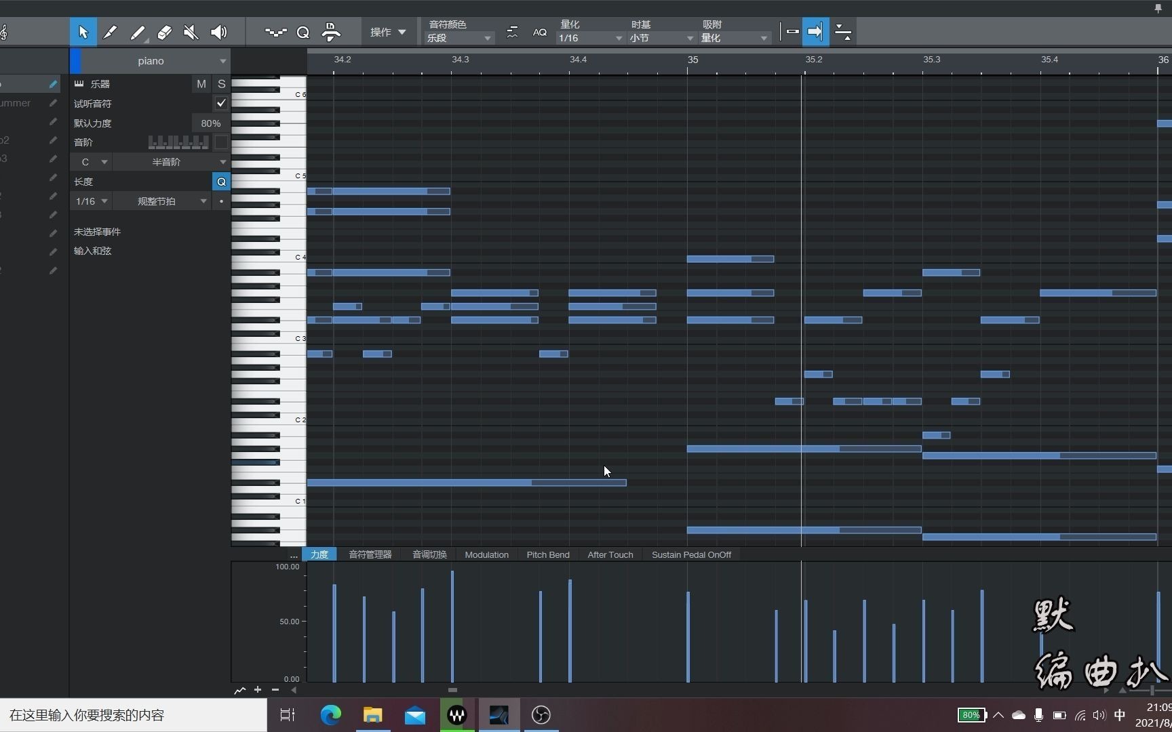This screenshot has height=732, width=1172.
Task: Click the horizontal scrollbar thumb below velocity lane
Action: pyautogui.click(x=452, y=690)
